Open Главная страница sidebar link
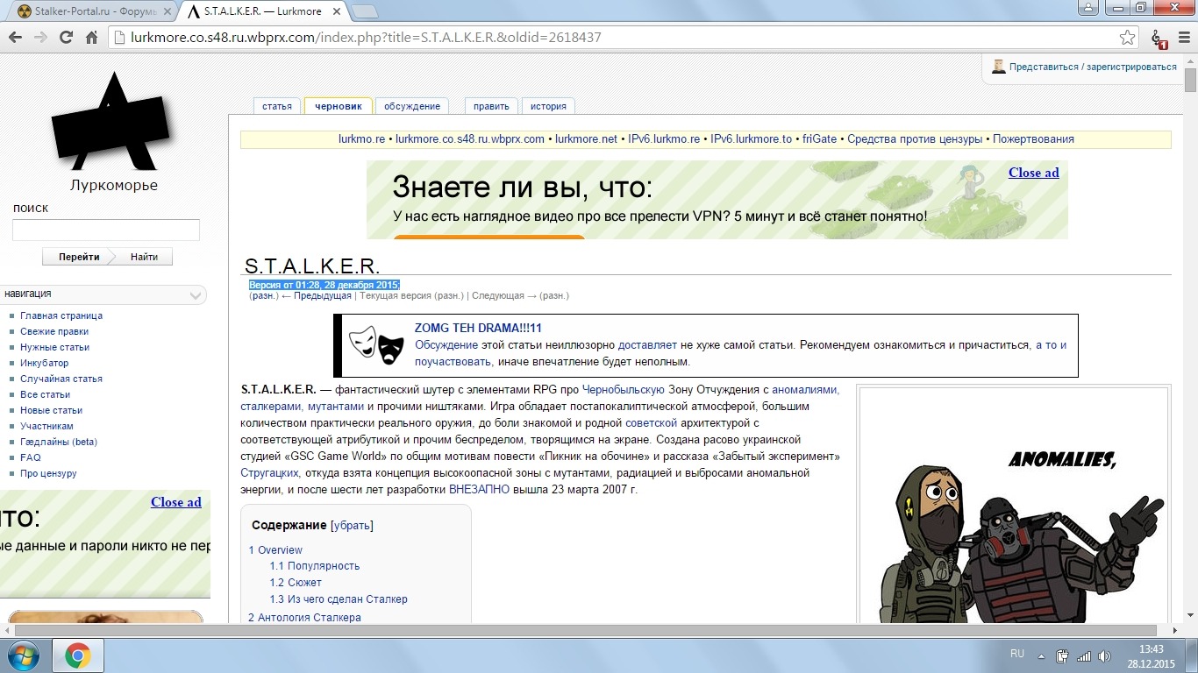The image size is (1198, 673). click(61, 315)
